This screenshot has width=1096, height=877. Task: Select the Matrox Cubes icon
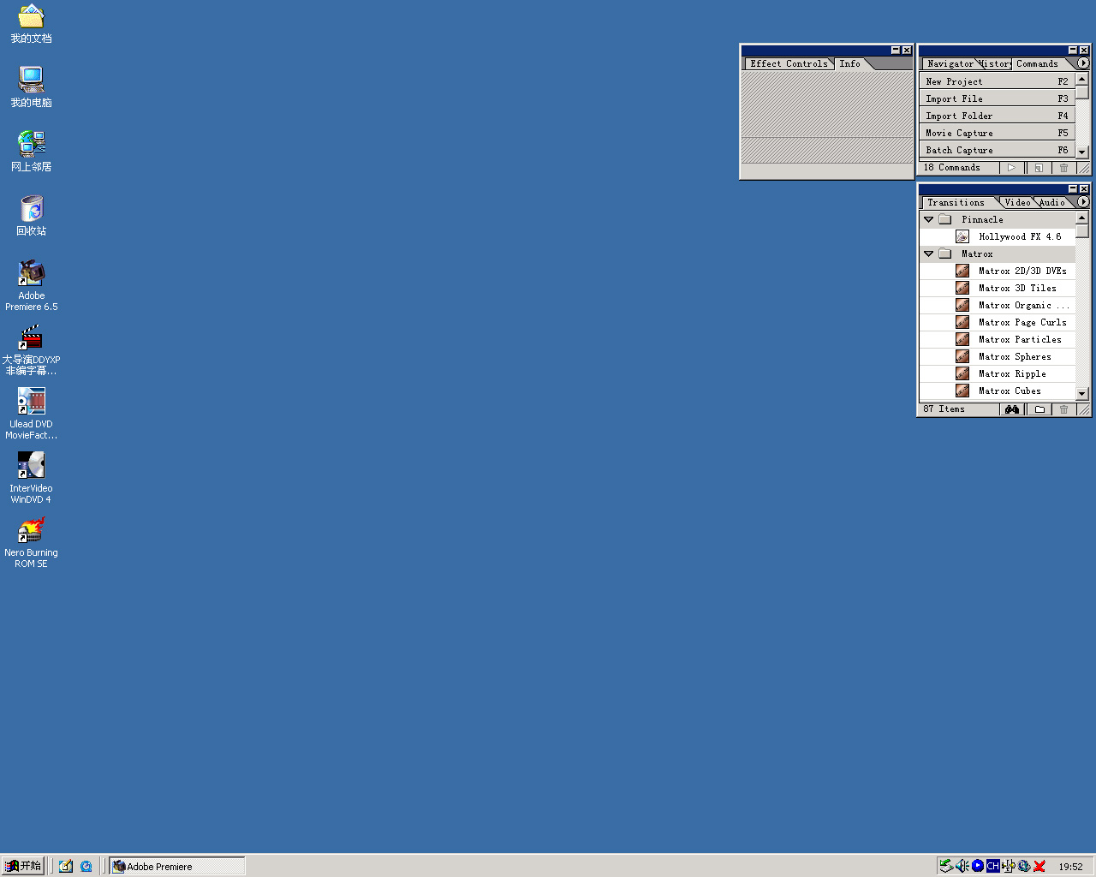click(x=962, y=391)
